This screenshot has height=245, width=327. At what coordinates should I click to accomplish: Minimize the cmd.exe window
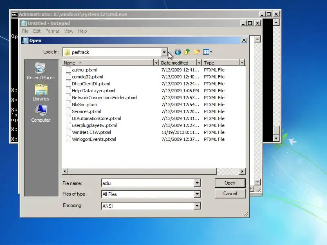click(x=262, y=14)
